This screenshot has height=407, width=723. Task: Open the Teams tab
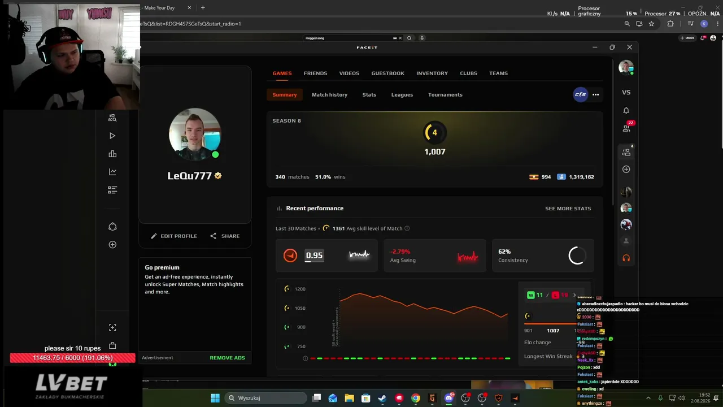(498, 73)
